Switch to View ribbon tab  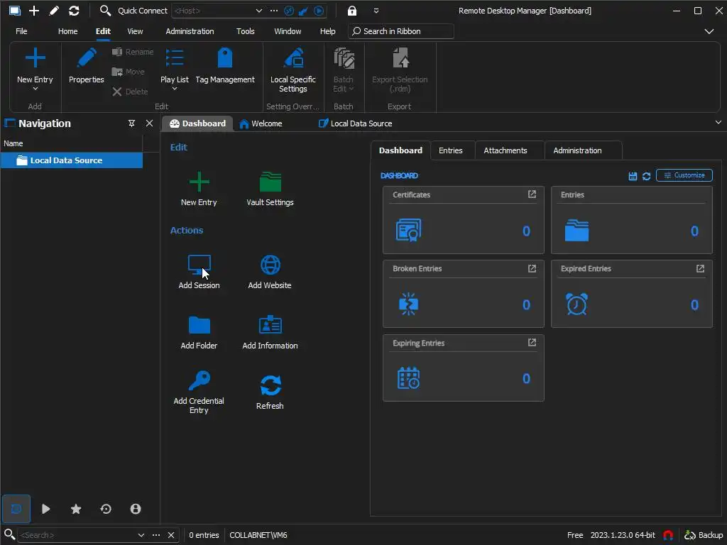(135, 31)
